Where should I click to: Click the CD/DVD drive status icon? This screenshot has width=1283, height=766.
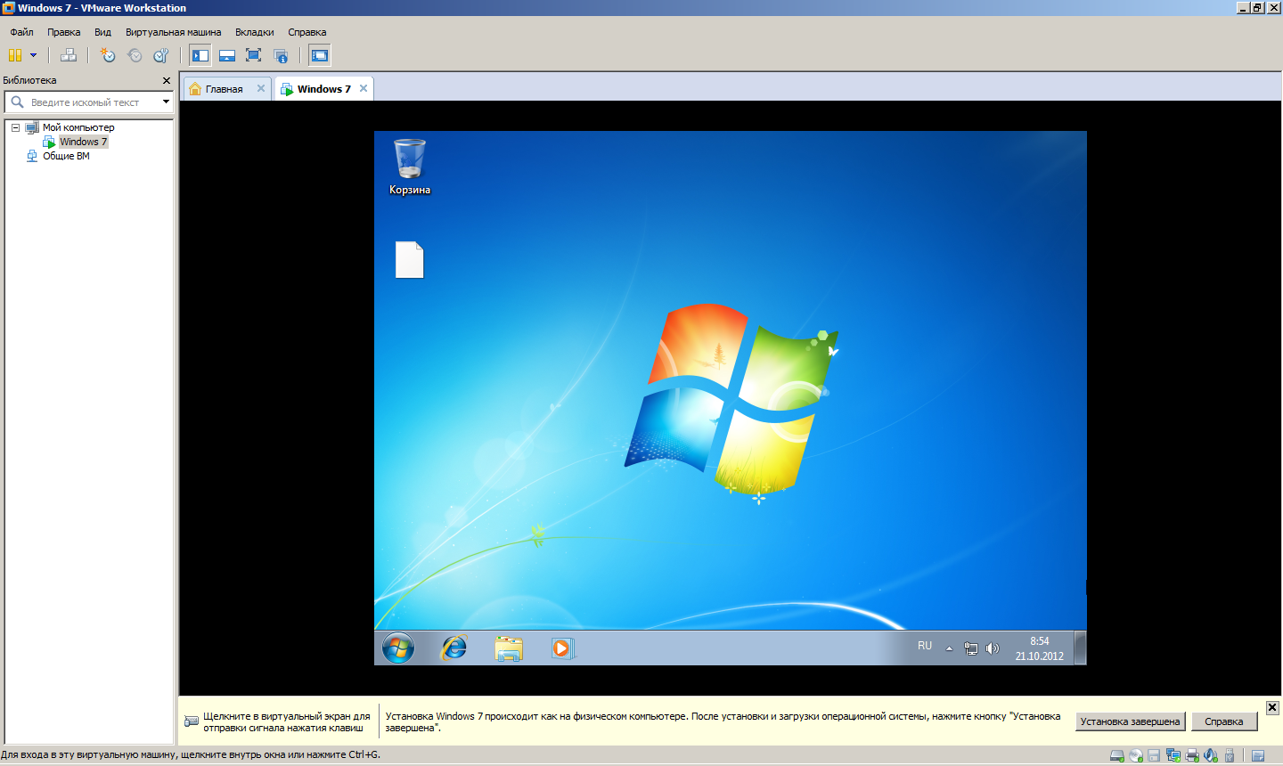click(x=1136, y=755)
